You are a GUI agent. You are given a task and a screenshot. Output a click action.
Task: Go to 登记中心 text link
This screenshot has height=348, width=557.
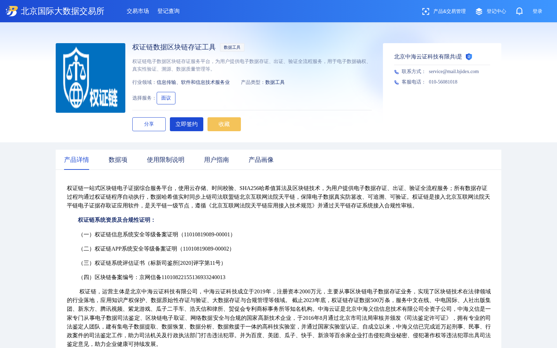496,11
